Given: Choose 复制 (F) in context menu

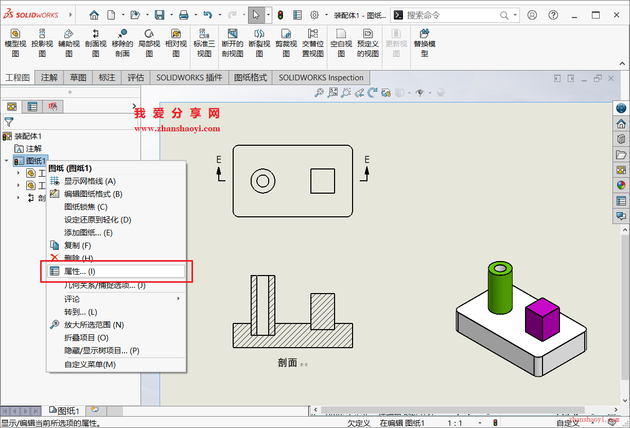Looking at the screenshot, I should coord(116,246).
